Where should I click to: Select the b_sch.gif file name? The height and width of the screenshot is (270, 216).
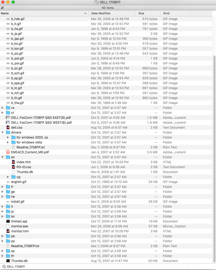[x=18, y=73]
